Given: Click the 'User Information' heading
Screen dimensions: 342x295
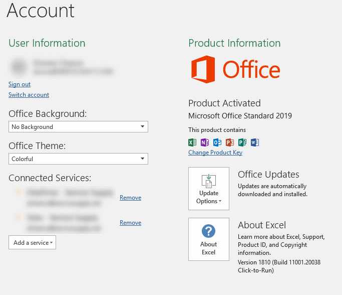Looking at the screenshot, I should pyautogui.click(x=47, y=43).
